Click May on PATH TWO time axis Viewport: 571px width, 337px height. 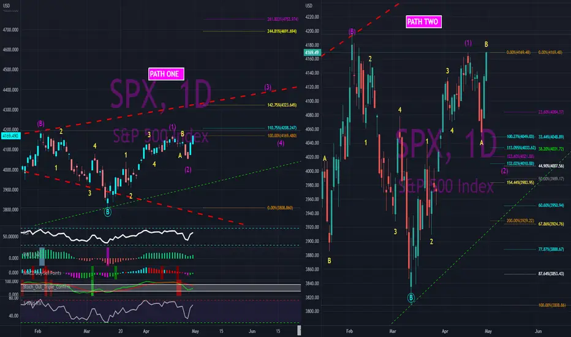[488, 331]
